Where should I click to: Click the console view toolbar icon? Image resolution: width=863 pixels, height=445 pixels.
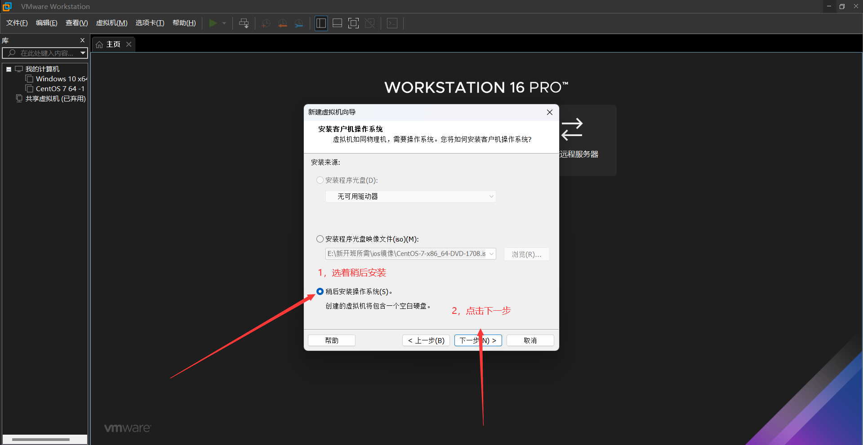tap(392, 23)
